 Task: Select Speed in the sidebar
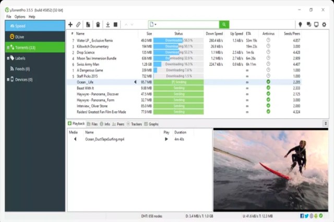35,26
